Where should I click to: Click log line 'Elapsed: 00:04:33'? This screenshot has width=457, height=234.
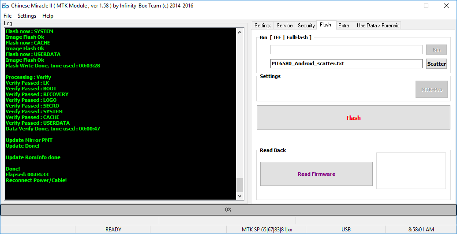(x=27, y=175)
